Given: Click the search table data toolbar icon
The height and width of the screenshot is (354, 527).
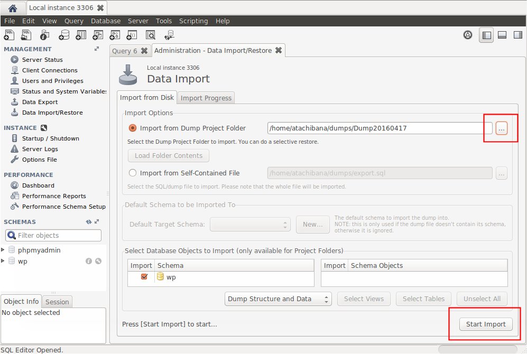Looking at the screenshot, I should (151, 35).
